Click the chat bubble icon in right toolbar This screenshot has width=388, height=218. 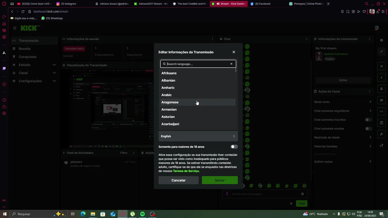(382, 100)
